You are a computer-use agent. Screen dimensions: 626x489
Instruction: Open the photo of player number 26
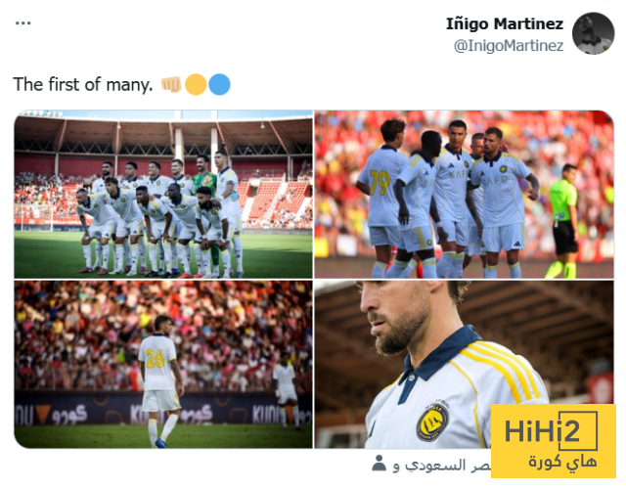click(x=163, y=364)
